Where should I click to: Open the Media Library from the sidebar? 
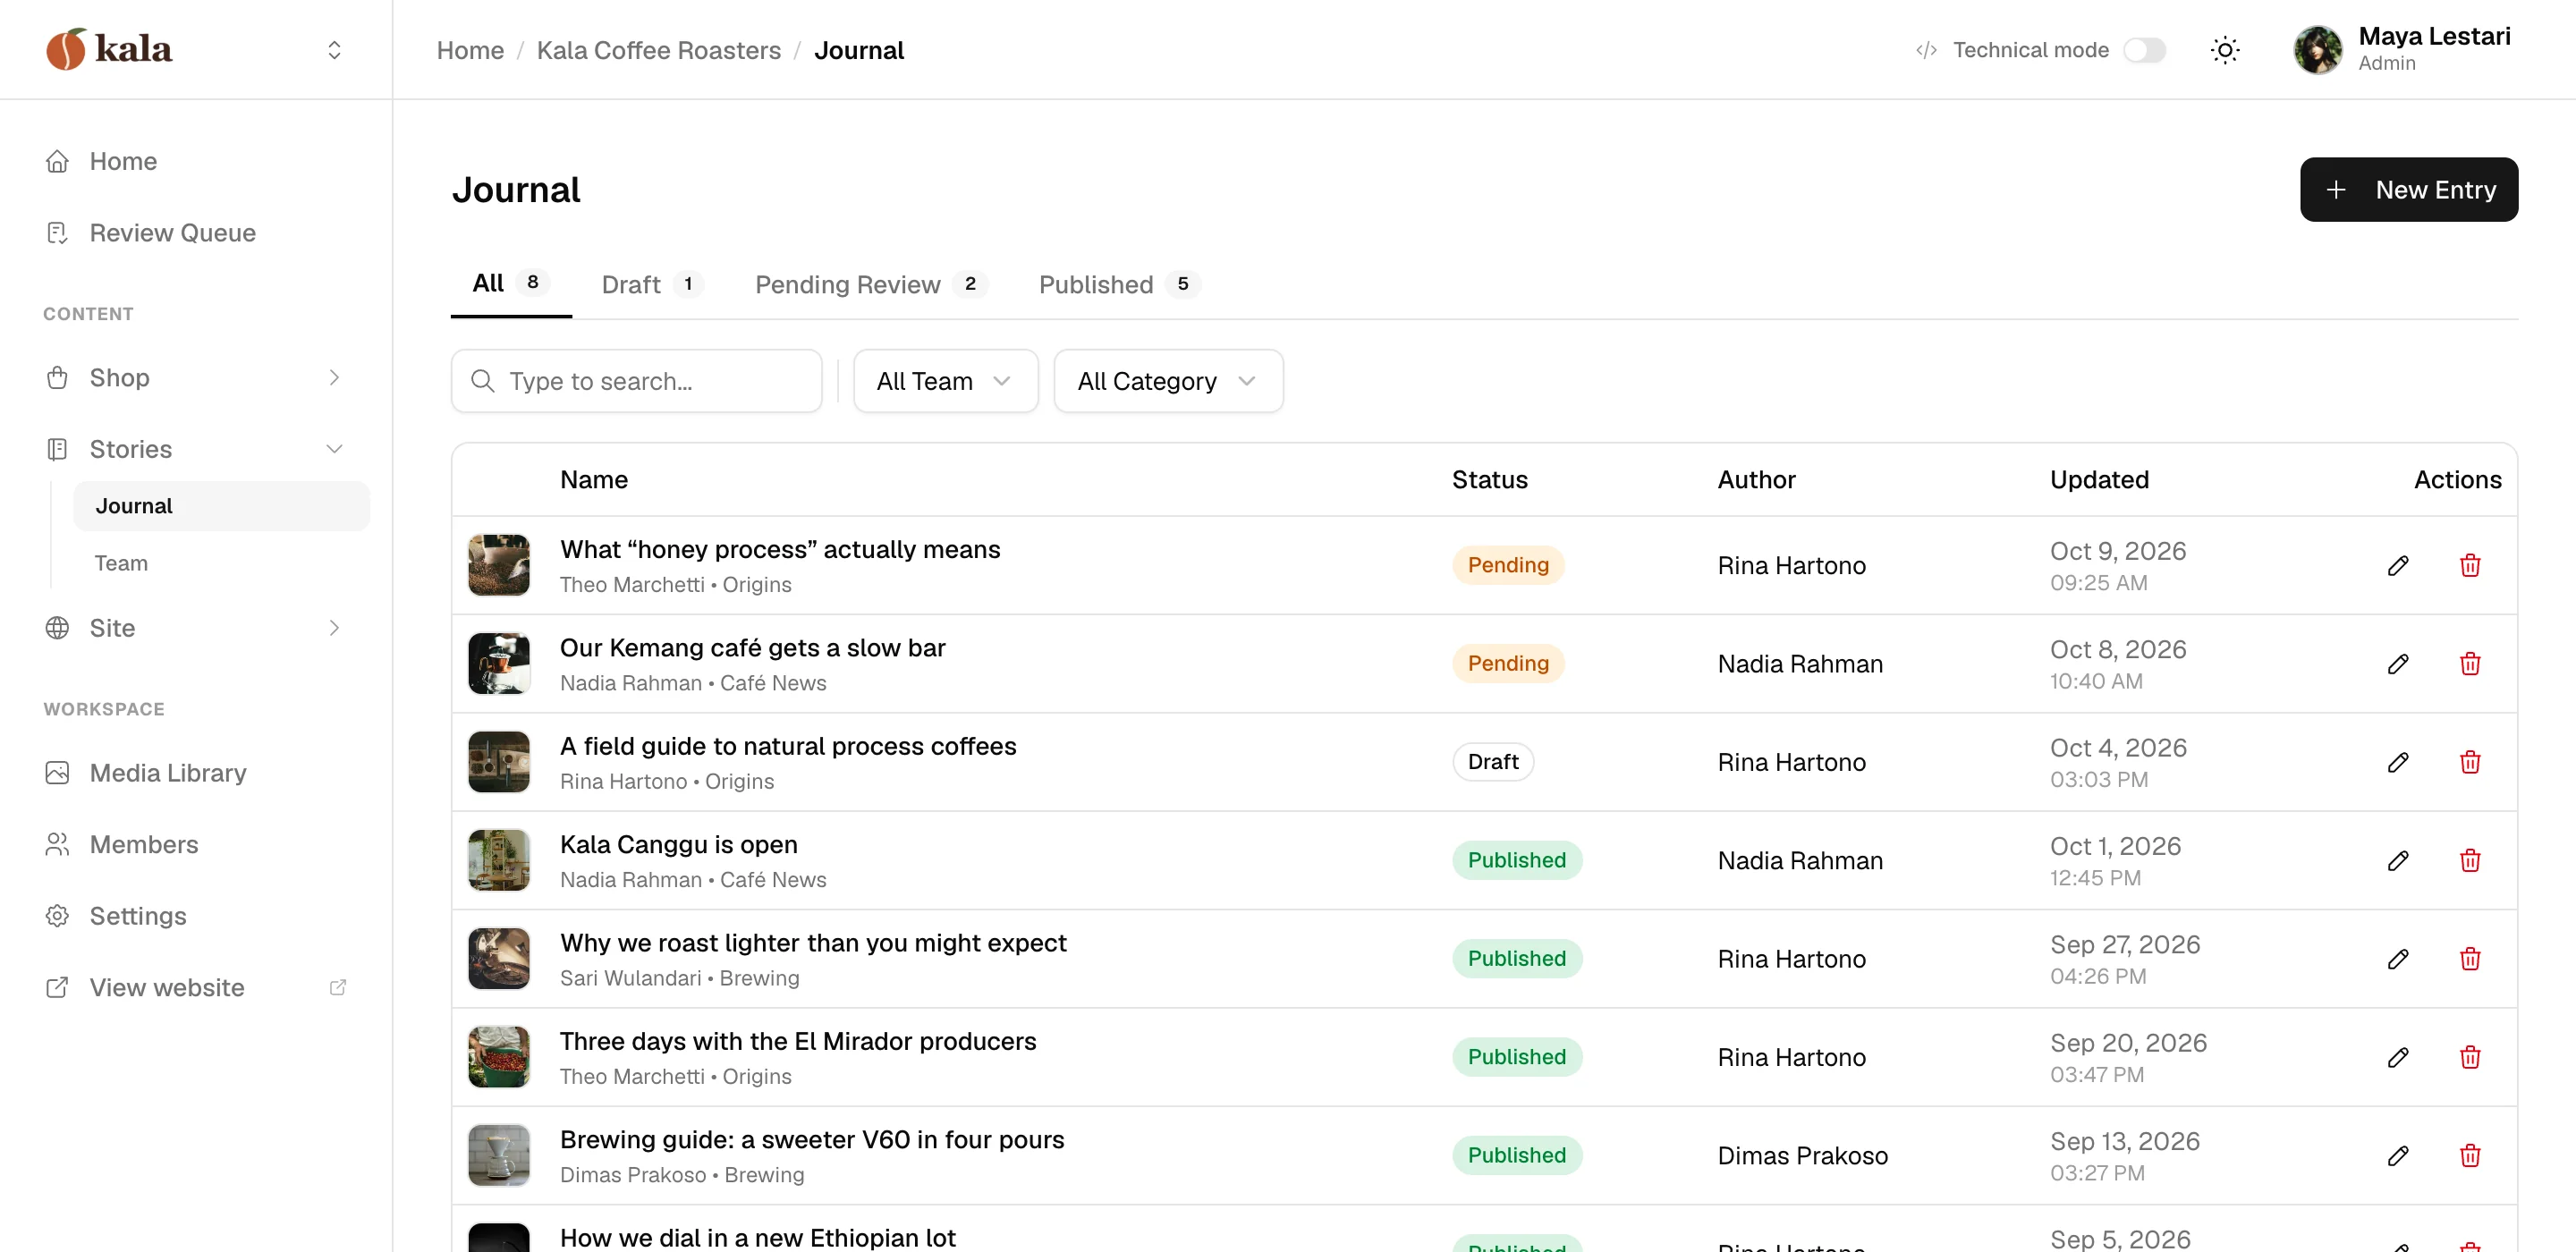(x=196, y=773)
